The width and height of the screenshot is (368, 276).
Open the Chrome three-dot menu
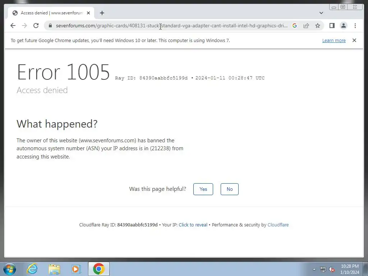pos(355,26)
